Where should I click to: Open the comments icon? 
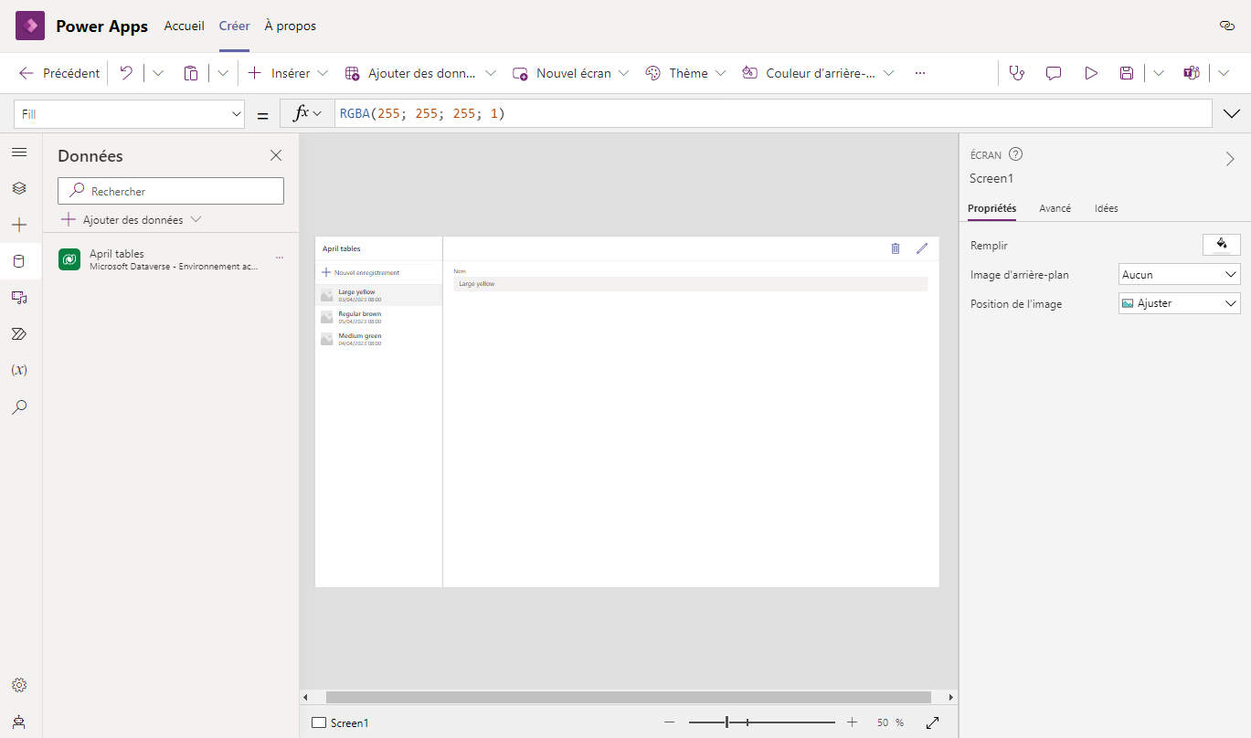point(1054,73)
